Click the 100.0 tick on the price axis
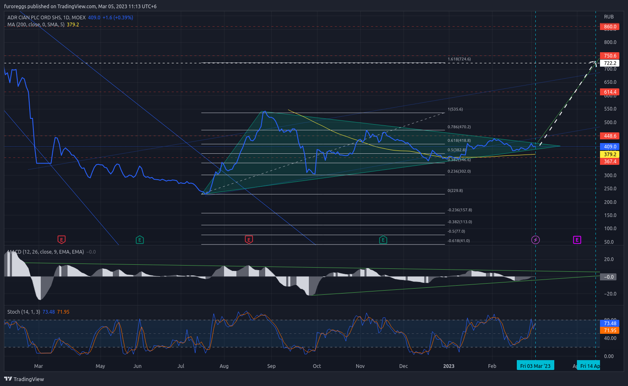This screenshot has width=628, height=386. (x=610, y=229)
